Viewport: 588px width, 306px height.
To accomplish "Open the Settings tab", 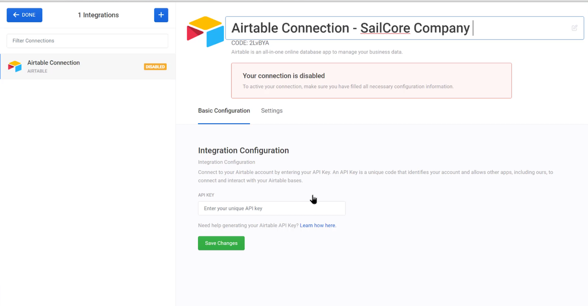I will pos(272,111).
